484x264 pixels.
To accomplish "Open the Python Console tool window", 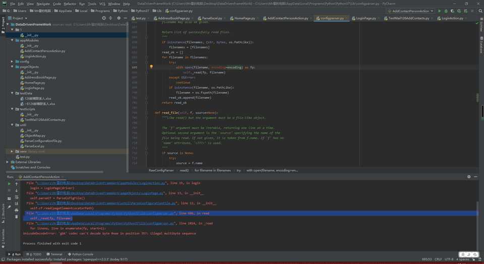I will pyautogui.click(x=81, y=254).
